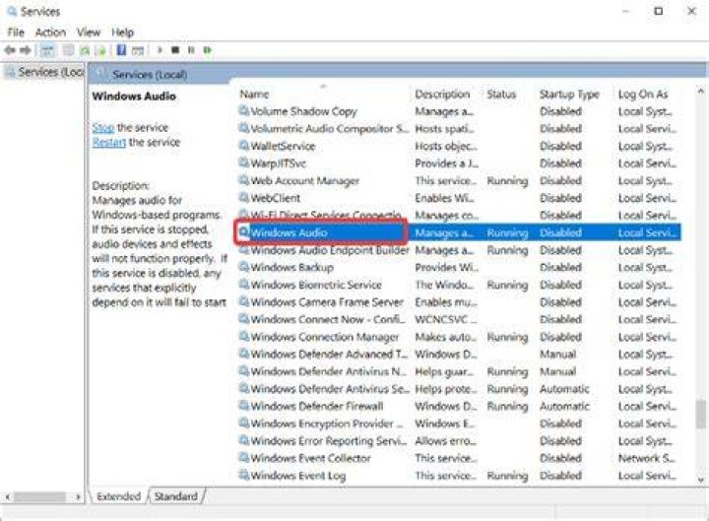This screenshot has height=521, width=709.
Task: Switch to the Extended tab
Action: [x=118, y=496]
